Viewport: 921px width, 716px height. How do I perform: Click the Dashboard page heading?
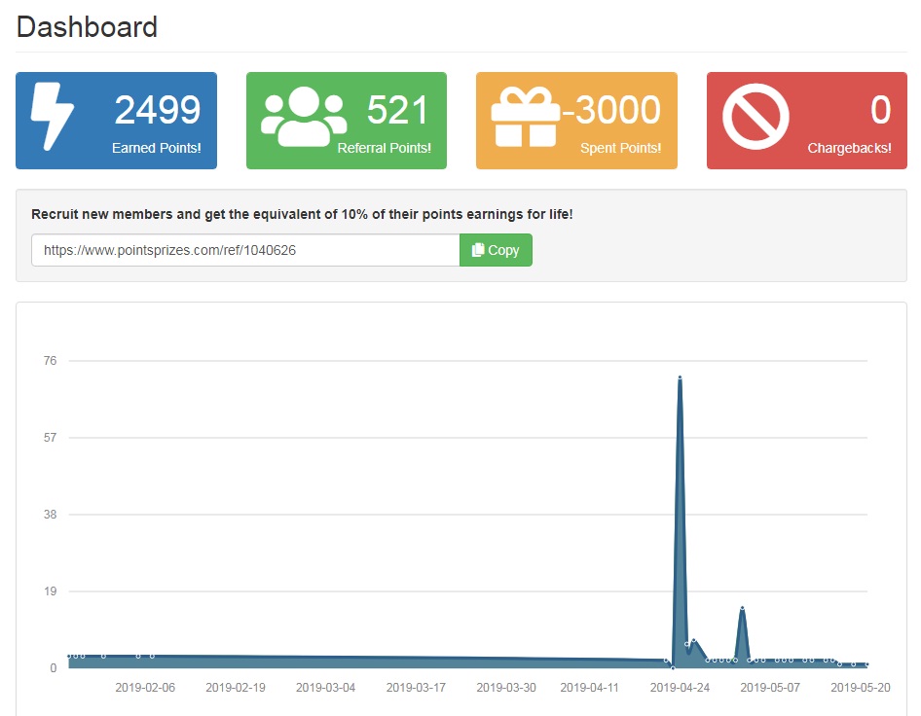87,26
